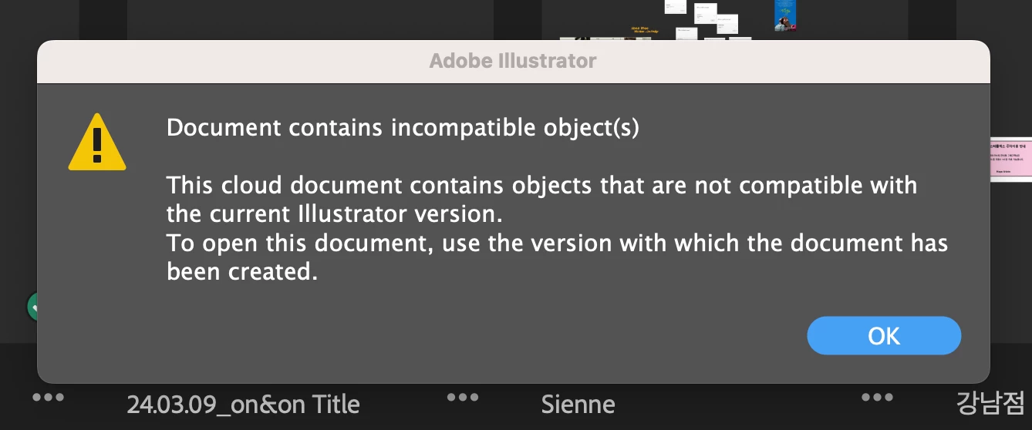Select the pink document thumbnail at right edge
This screenshot has width=1032, height=430.
point(1011,160)
